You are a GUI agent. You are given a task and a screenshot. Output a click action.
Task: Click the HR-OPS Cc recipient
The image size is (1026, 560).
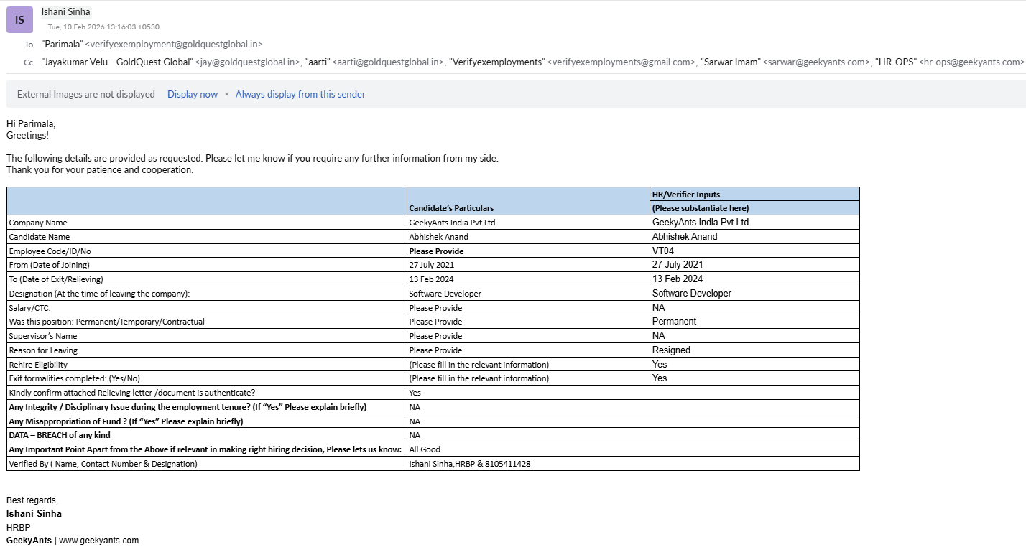948,62
